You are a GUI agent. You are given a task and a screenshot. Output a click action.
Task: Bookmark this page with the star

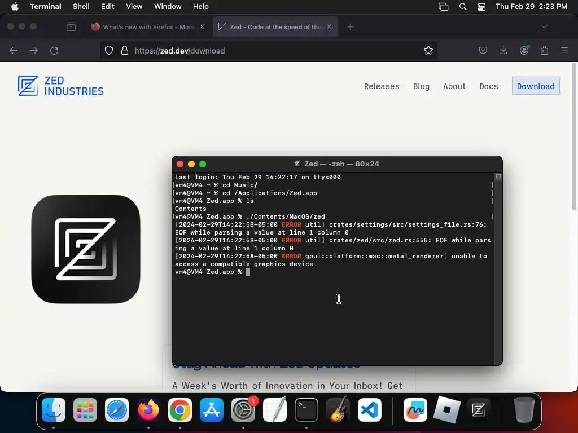428,50
